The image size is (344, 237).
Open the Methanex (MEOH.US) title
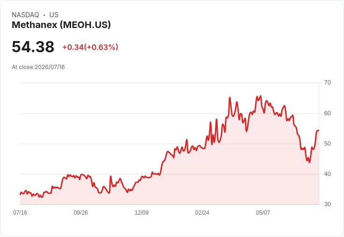(x=61, y=25)
